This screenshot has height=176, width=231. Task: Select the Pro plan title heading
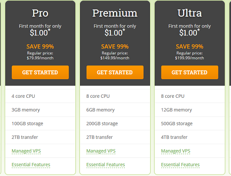point(40,13)
